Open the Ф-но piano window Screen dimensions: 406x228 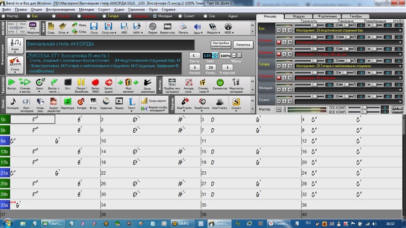click(x=93, y=101)
